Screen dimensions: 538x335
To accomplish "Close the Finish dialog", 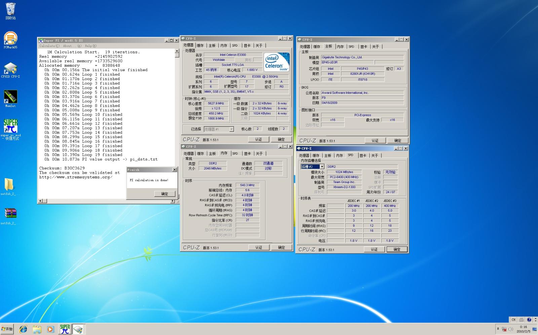I will [175, 170].
